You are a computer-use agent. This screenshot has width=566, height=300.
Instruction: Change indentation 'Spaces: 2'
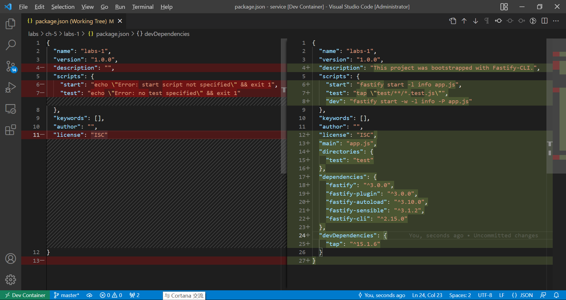point(460,295)
